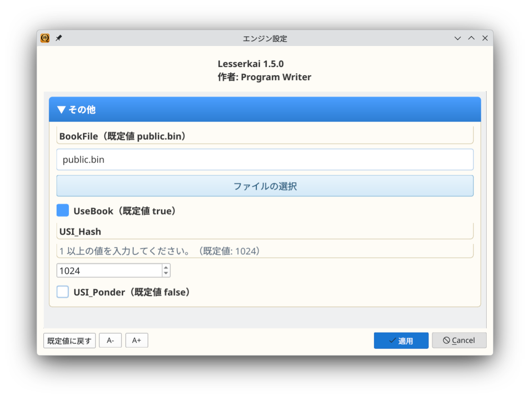Disable the UseBook checkbox
This screenshot has width=530, height=399.
pyautogui.click(x=62, y=210)
